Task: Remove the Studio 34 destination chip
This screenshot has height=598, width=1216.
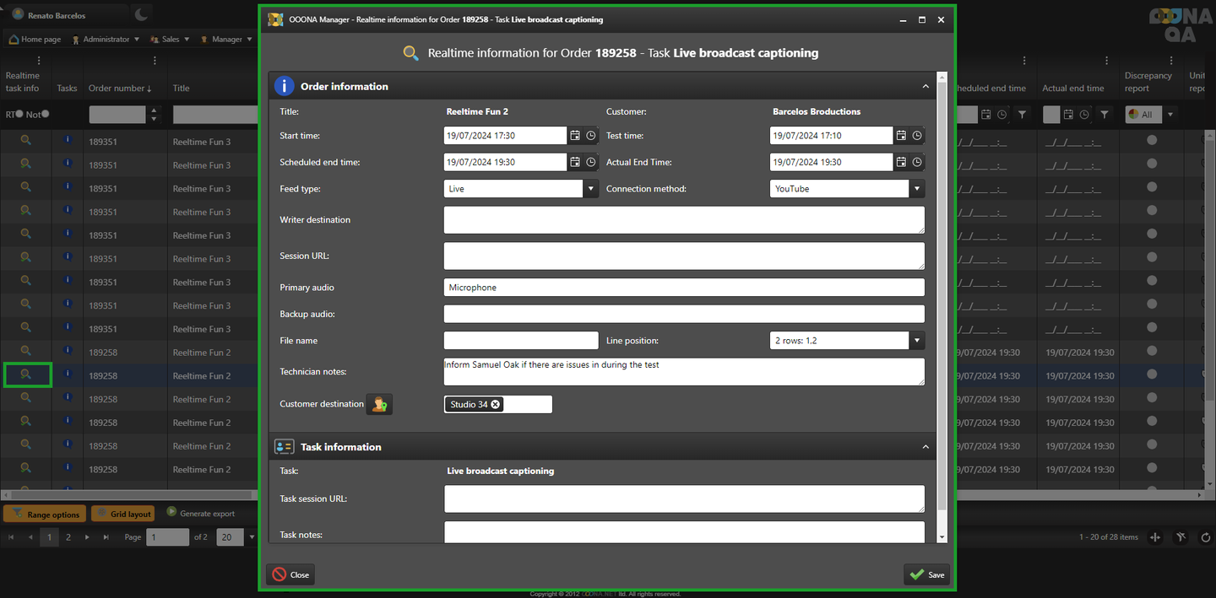Action: [496, 405]
